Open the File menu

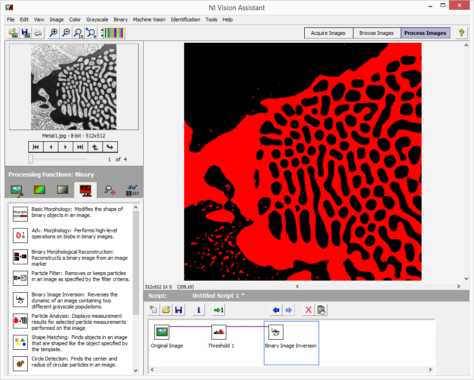(11, 20)
